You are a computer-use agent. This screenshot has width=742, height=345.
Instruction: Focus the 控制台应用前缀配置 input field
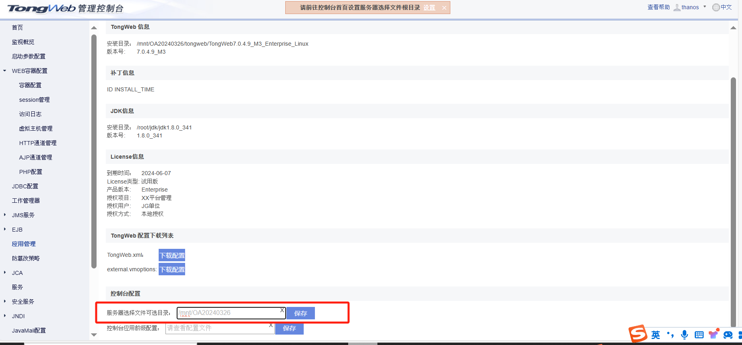[220, 328]
